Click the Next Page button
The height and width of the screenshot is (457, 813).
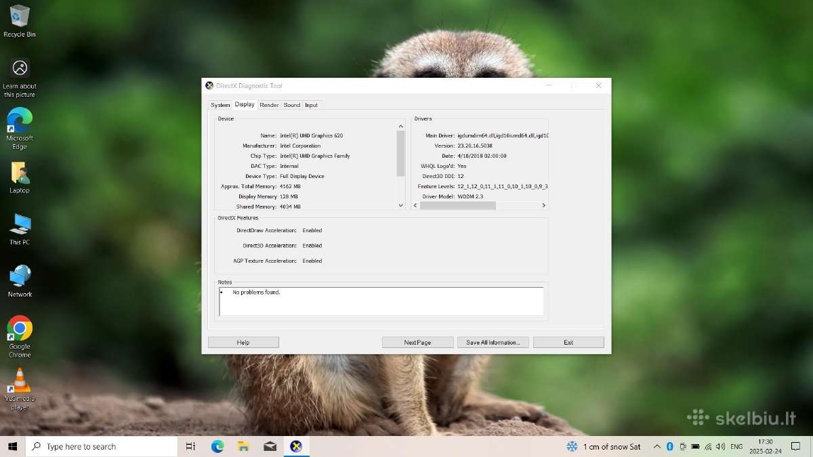pos(417,343)
